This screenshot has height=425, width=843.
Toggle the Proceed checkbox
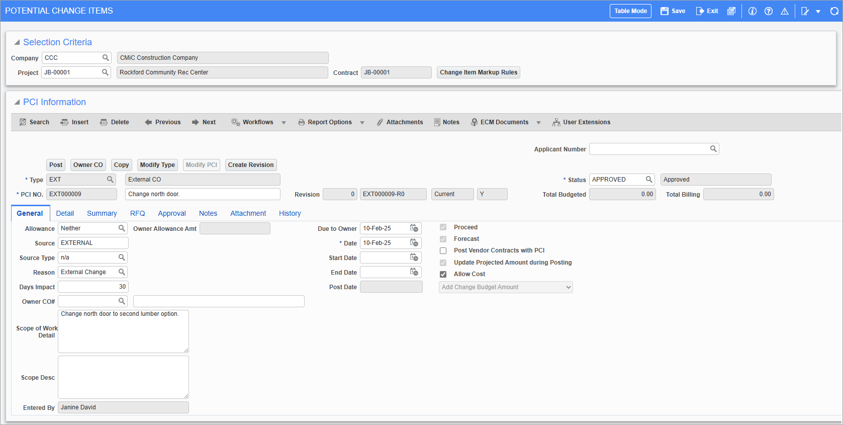443,227
